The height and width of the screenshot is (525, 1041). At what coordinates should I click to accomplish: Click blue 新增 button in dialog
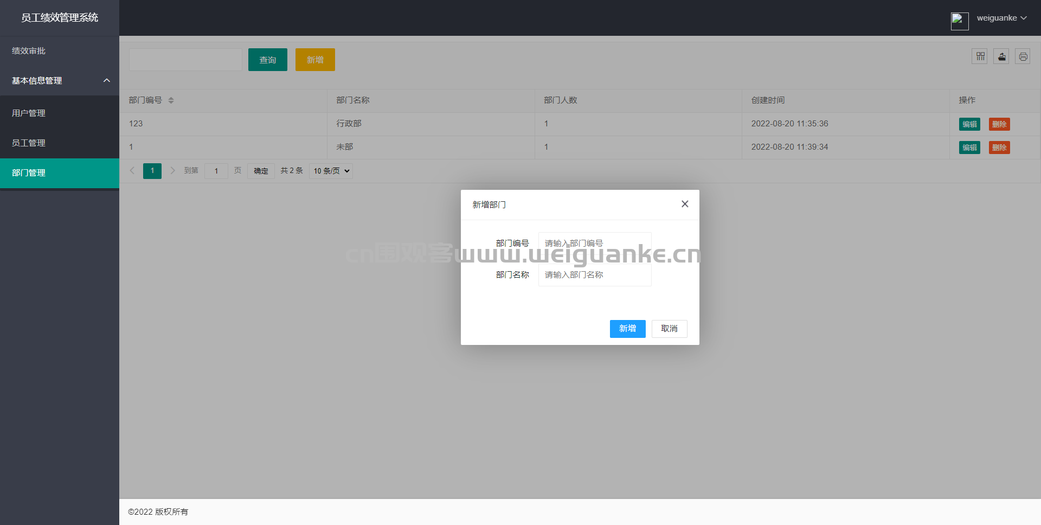point(627,329)
